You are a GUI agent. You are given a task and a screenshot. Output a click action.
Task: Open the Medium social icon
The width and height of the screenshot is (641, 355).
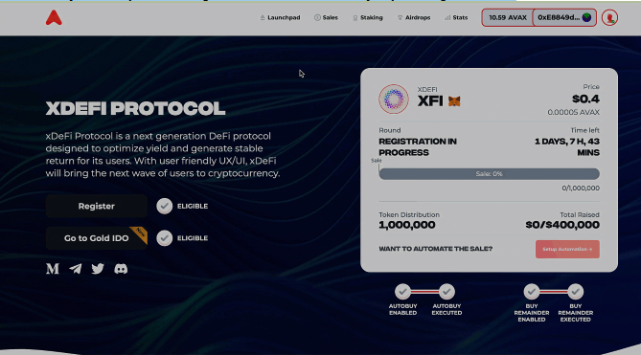click(x=53, y=269)
